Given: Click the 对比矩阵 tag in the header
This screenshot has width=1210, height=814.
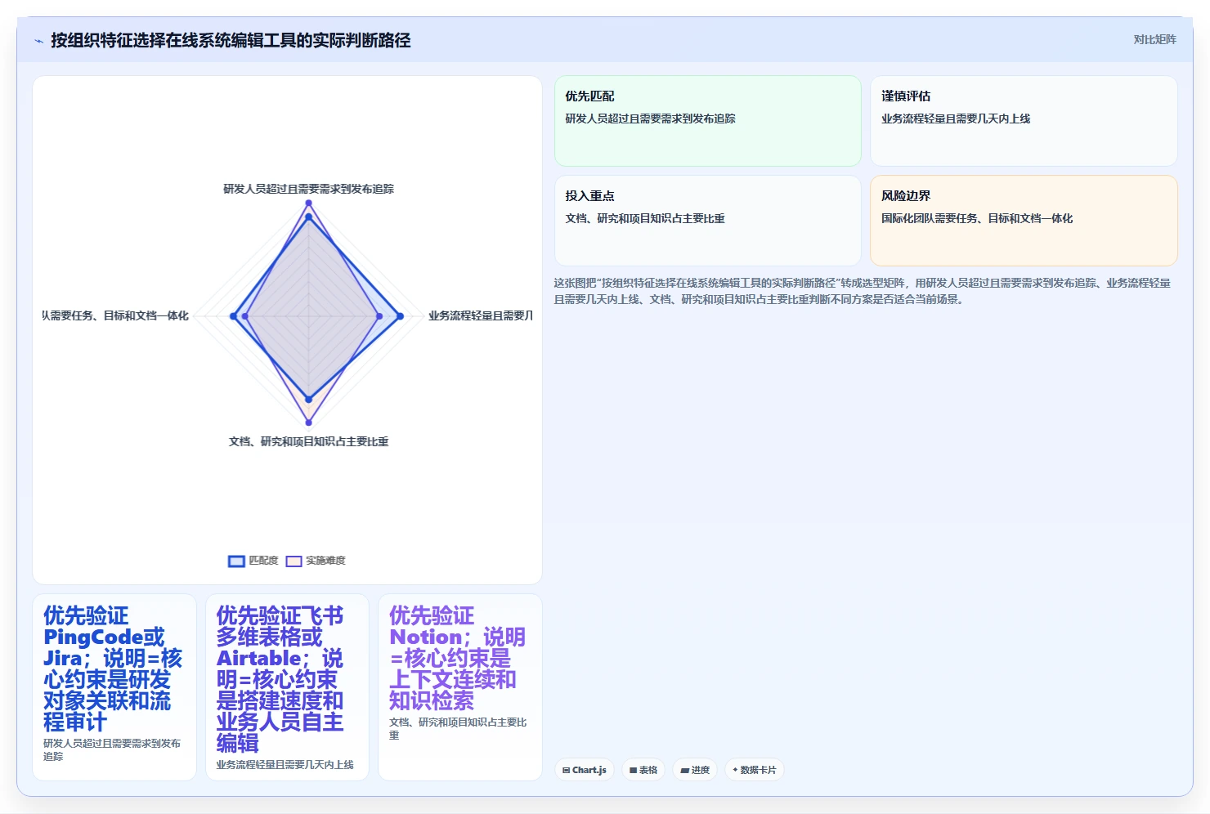Looking at the screenshot, I should (1154, 39).
